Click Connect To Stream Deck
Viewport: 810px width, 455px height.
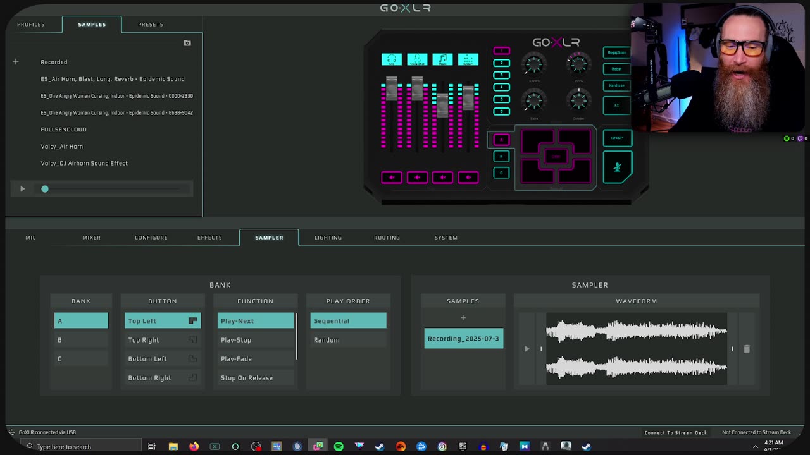[x=675, y=432]
